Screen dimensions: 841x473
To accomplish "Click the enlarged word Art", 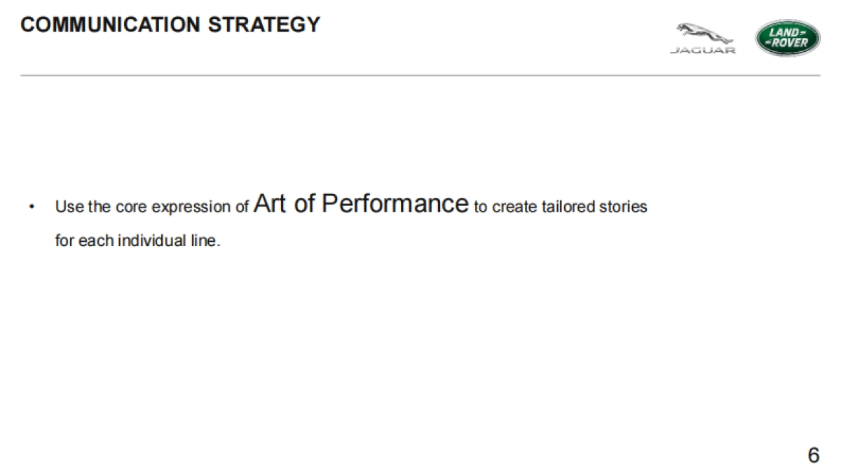I will point(271,204).
